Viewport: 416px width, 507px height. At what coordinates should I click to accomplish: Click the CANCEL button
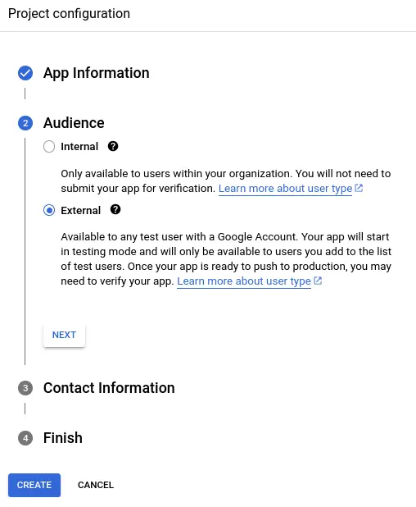click(x=96, y=485)
